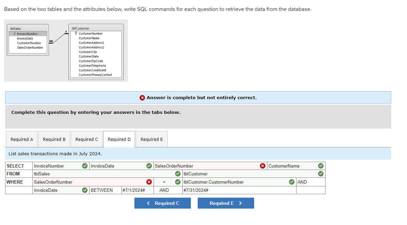
Task: Click the tblSales table title
Action: coord(16,28)
